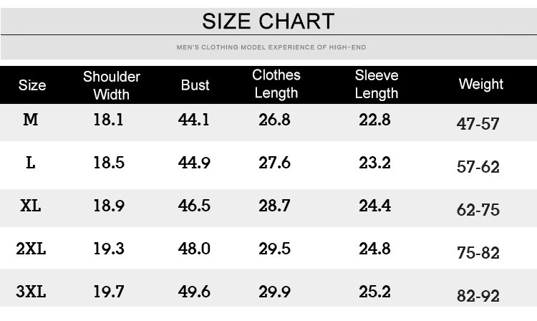Image resolution: width=537 pixels, height=321 pixels.
Task: Click the 18.1 shoulder width cell
Action: (x=109, y=120)
